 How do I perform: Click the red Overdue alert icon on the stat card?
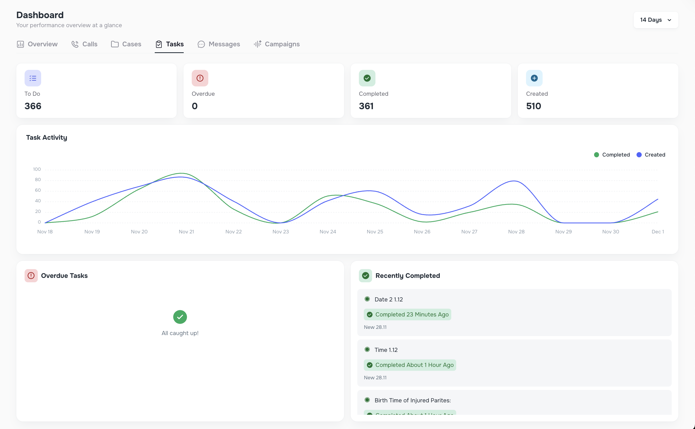tap(200, 78)
